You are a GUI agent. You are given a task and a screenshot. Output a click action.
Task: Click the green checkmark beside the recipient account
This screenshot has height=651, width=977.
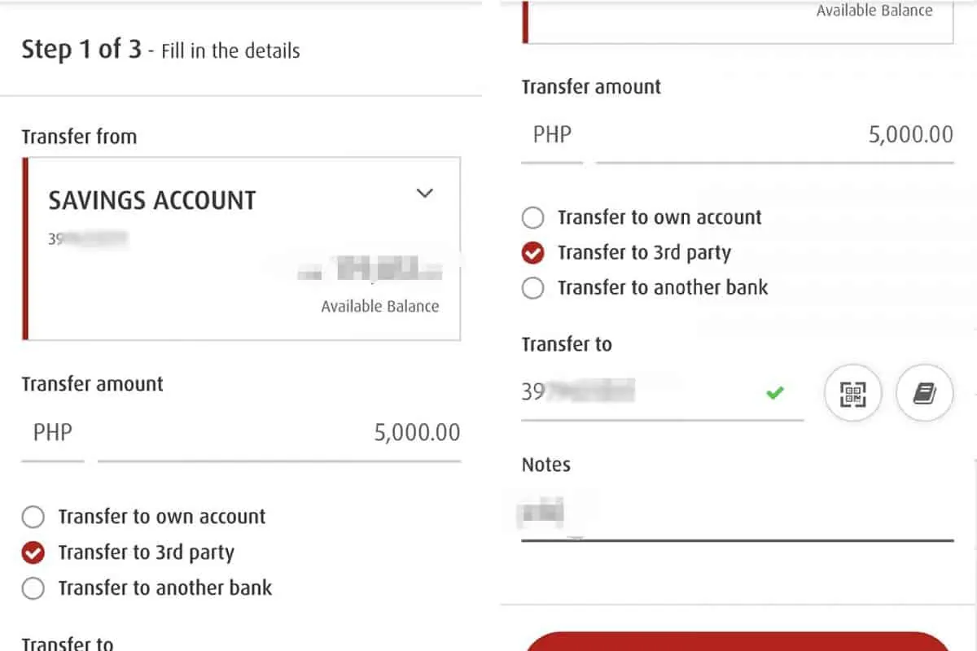click(774, 394)
